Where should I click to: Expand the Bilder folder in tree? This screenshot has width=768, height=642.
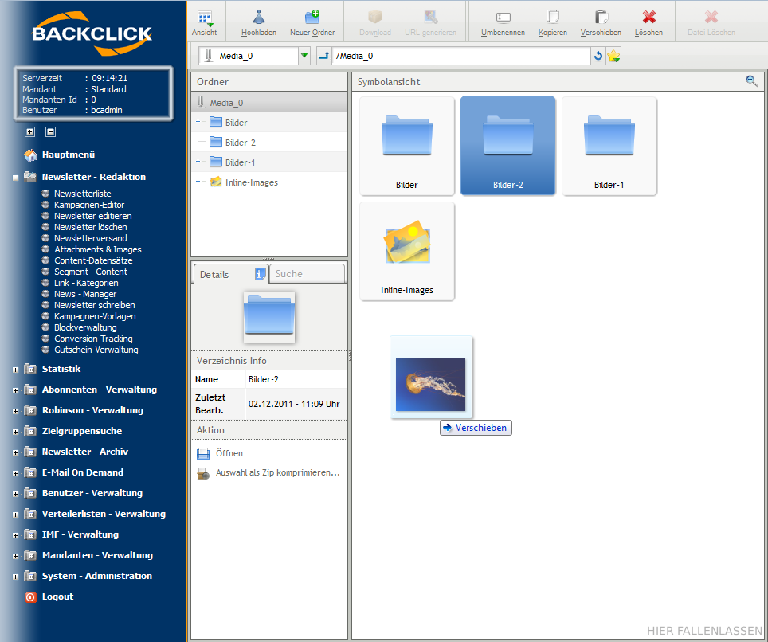pyautogui.click(x=198, y=122)
